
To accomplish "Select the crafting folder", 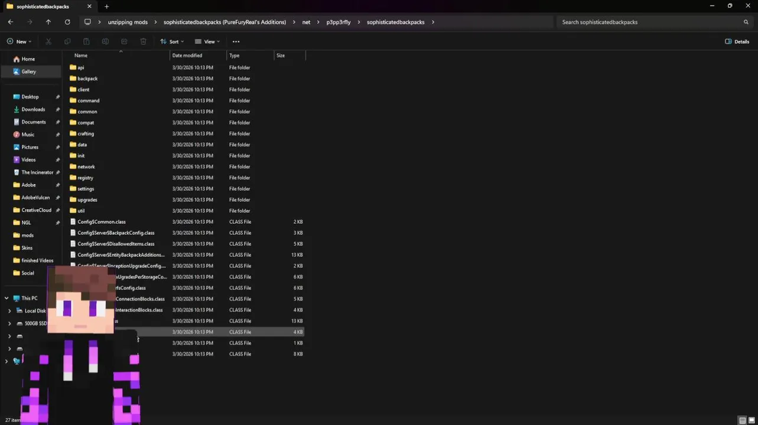I will [x=86, y=134].
